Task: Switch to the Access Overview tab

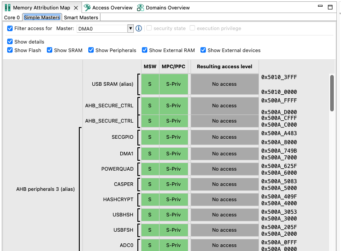Action: click(112, 8)
